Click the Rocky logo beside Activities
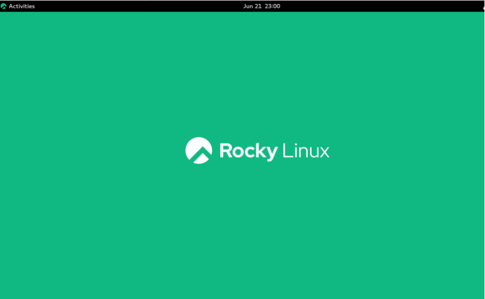The width and height of the screenshot is (485, 299). pyautogui.click(x=3, y=6)
